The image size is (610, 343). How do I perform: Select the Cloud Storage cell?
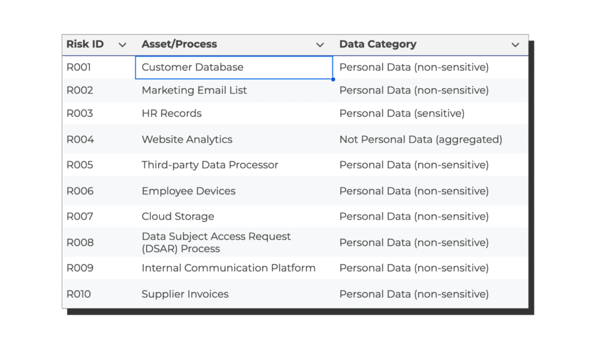coord(178,217)
